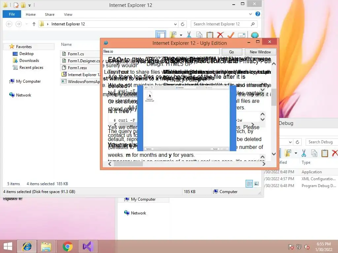Image resolution: width=338 pixels, height=253 pixels.
Task: Click the Search Debug field
Action: 321,142
